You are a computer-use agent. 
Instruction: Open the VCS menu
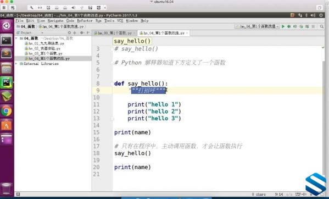(120, 20)
